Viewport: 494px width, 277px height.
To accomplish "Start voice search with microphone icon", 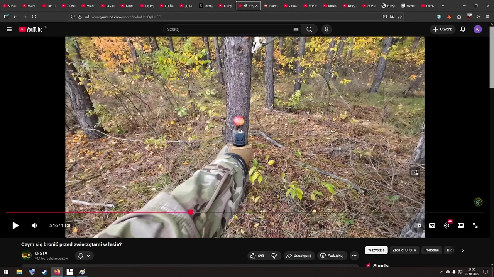I will tap(327, 29).
